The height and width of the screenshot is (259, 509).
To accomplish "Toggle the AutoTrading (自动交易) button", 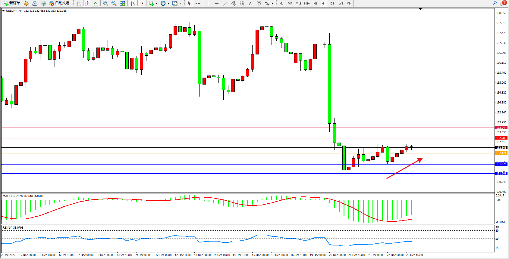I will (x=59, y=3).
